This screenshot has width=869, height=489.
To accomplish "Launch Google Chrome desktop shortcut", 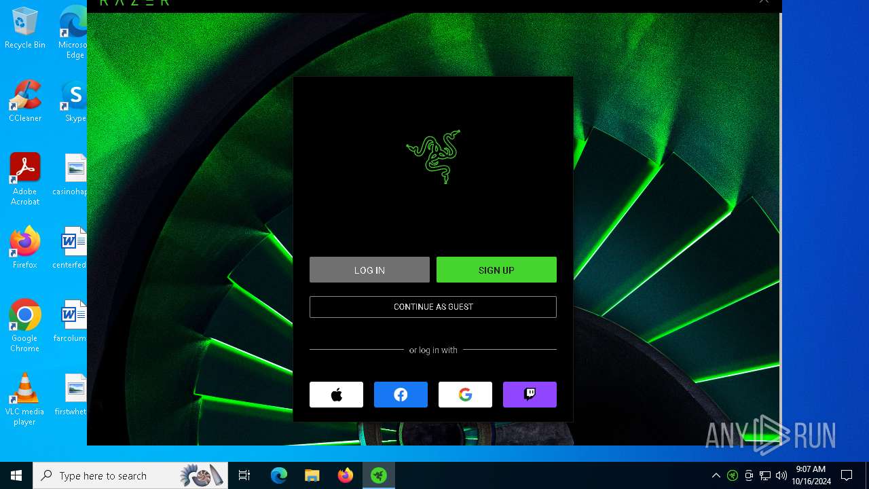I will [x=25, y=326].
